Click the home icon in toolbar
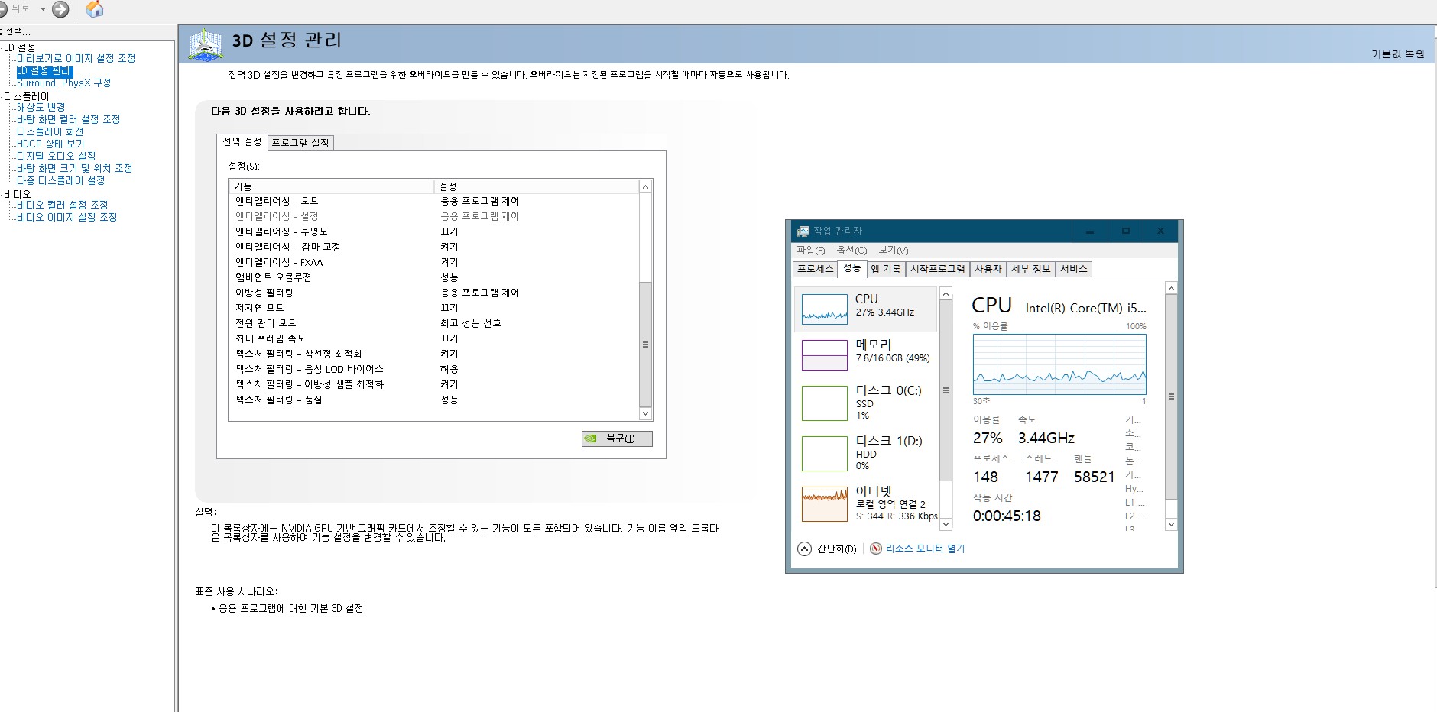The height and width of the screenshot is (712, 1437). coord(95,9)
